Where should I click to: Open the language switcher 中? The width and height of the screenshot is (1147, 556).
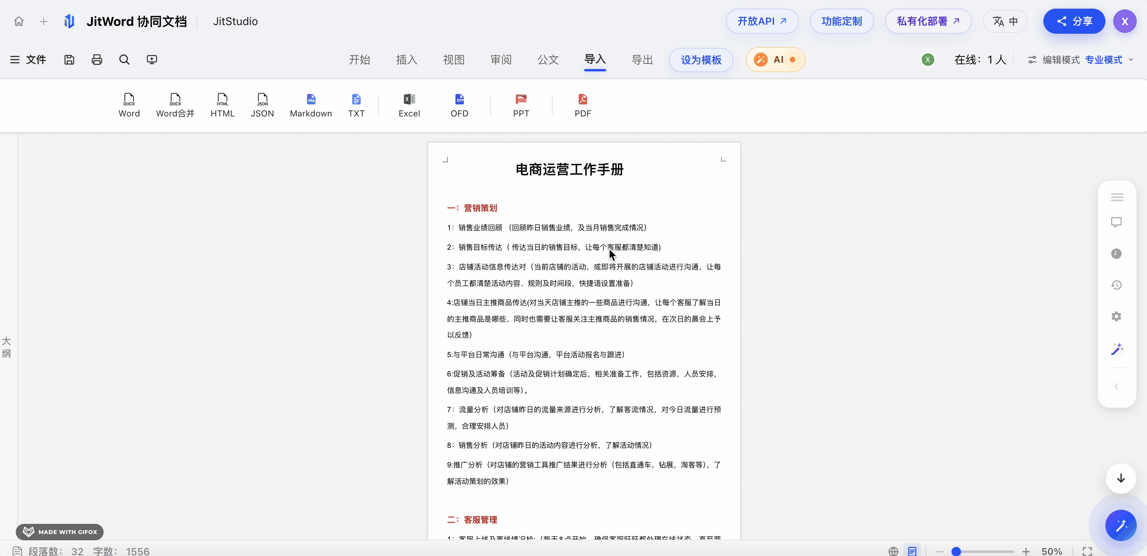pos(1005,21)
